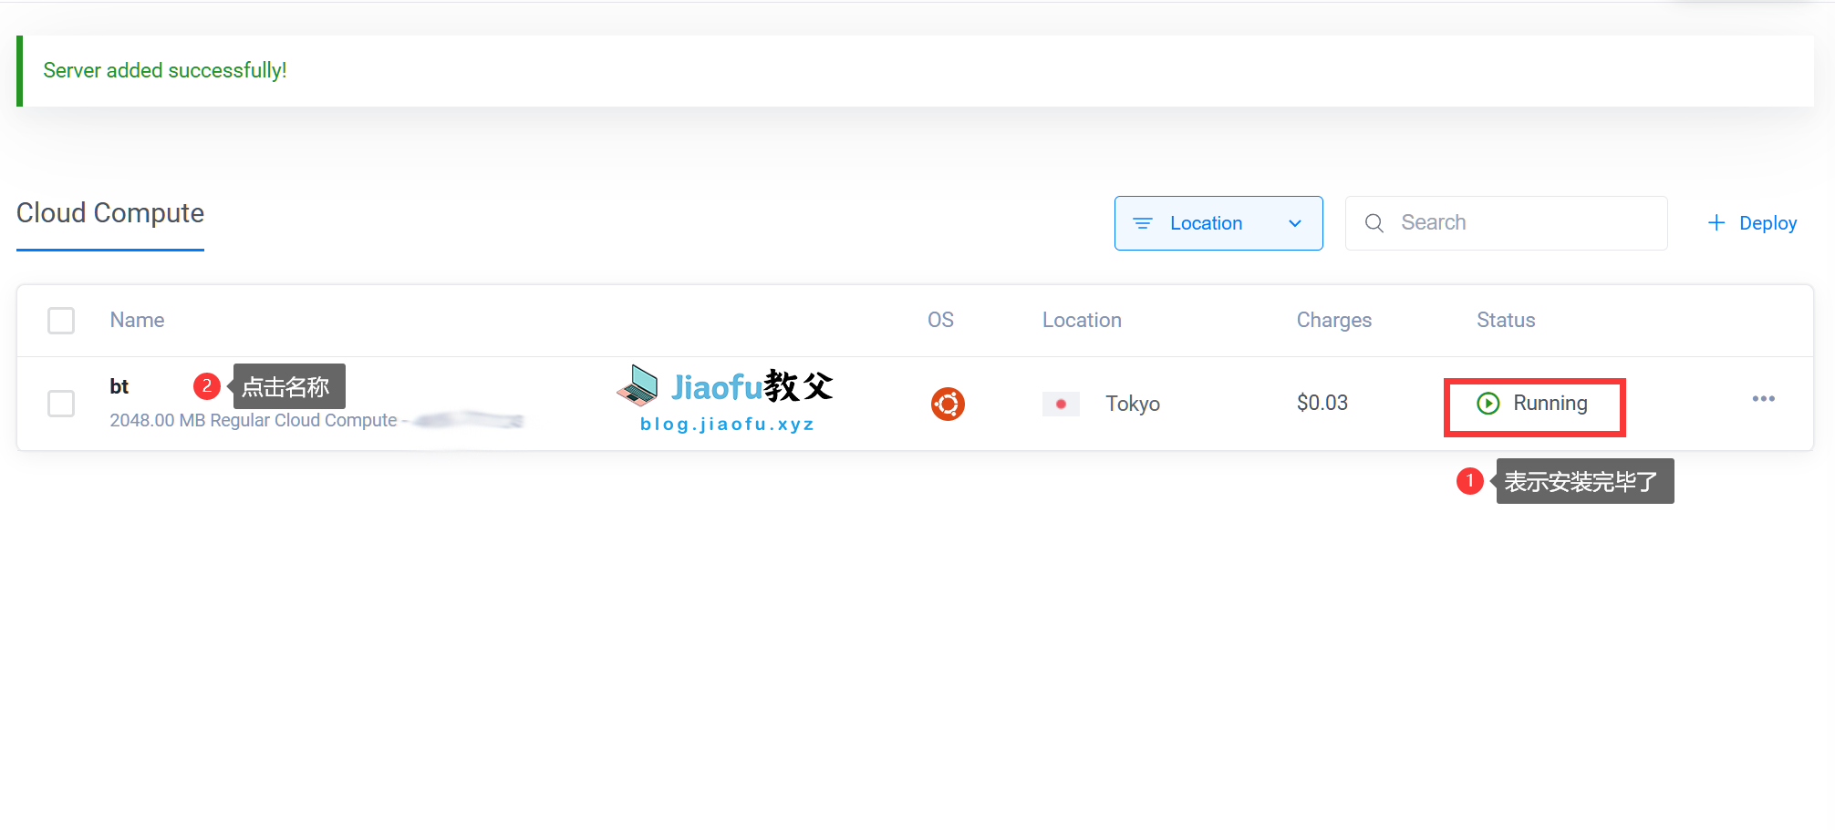1835x830 pixels.
Task: Click the Running status text
Action: pos(1550,404)
